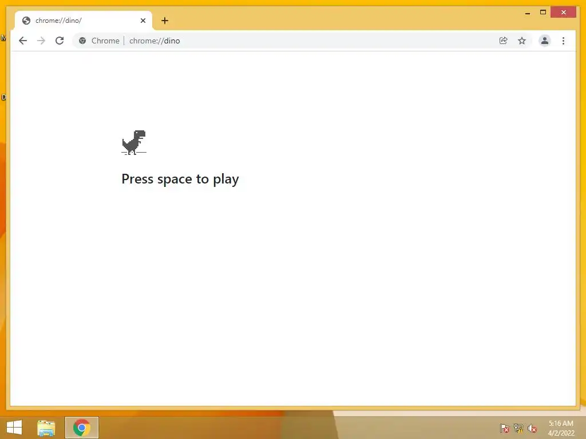Screen dimensions: 586x439
Task: Open the Chrome site info icon in address bar
Action: (x=82, y=41)
